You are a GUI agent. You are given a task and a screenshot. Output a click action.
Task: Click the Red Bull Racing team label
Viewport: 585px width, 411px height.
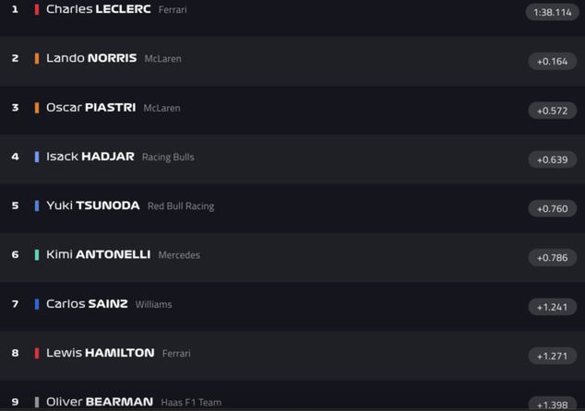pyautogui.click(x=181, y=206)
